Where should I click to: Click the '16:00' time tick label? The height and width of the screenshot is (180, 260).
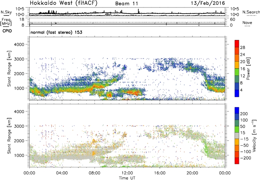[160, 173]
